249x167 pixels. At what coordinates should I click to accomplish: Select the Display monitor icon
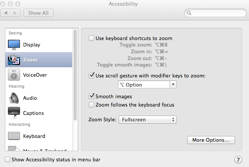[x=14, y=45]
